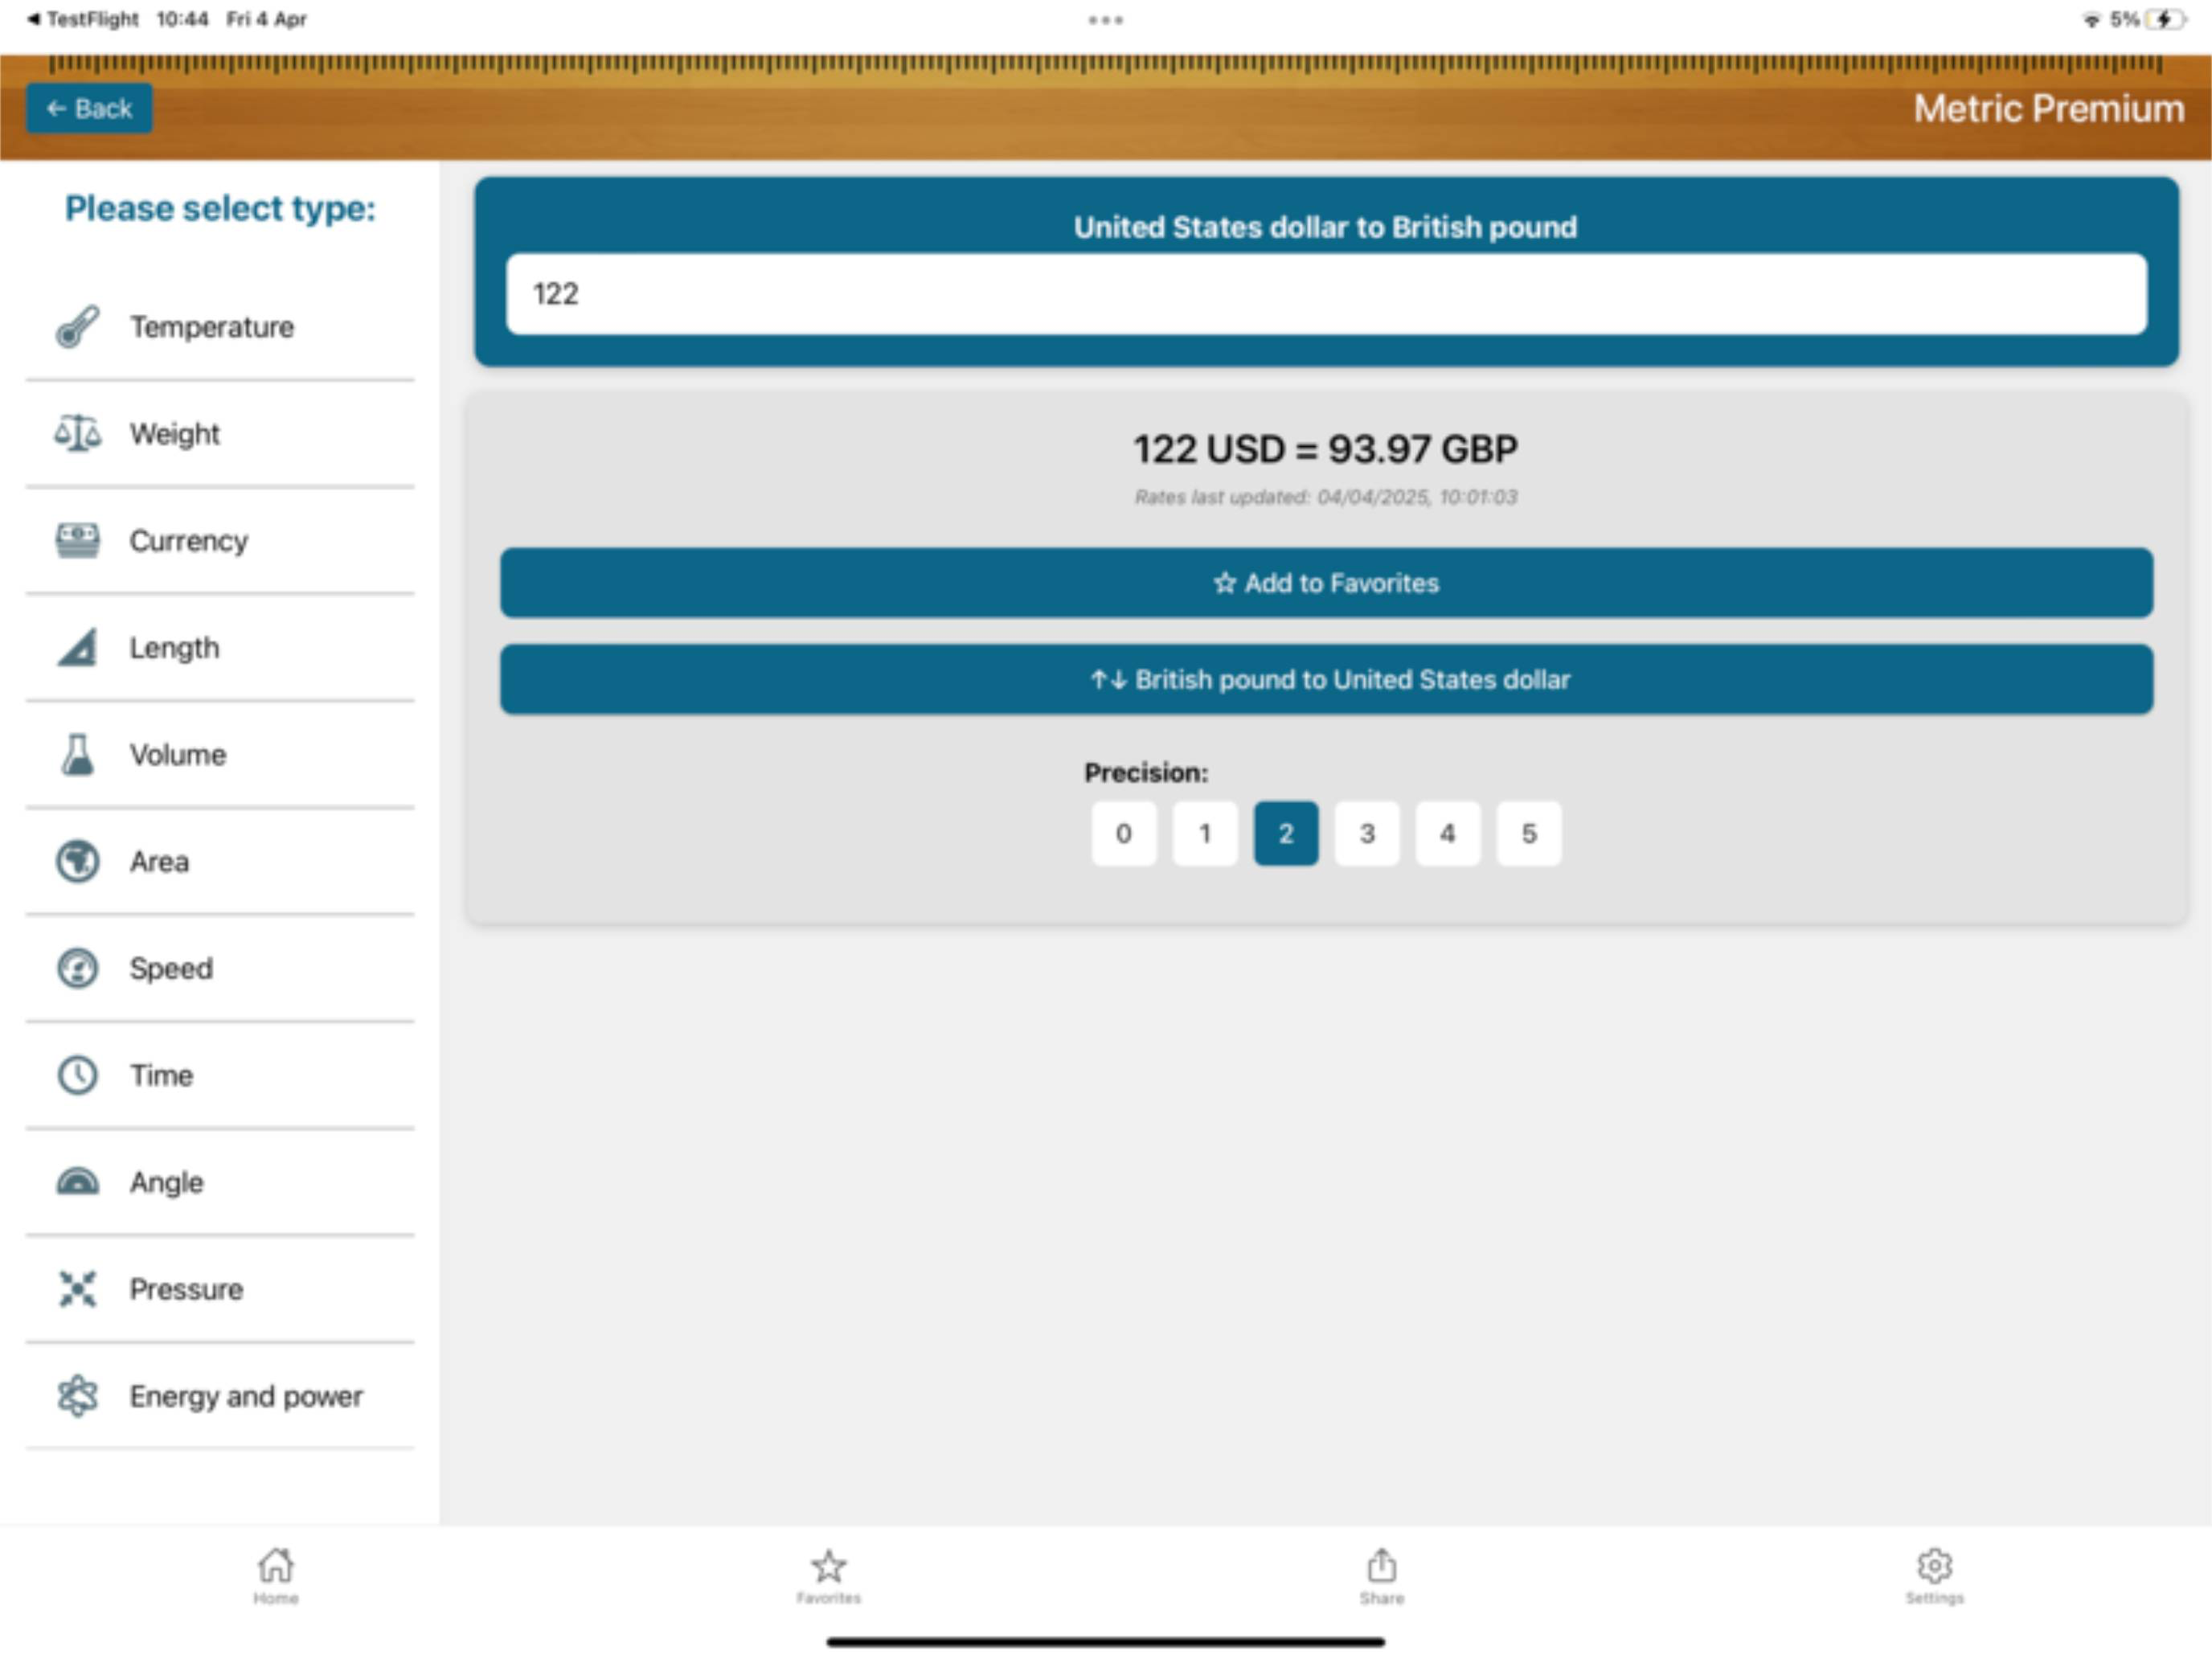Viewport: 2212px width, 1659px height.
Task: Select the Energy and power label
Action: coord(246,1397)
